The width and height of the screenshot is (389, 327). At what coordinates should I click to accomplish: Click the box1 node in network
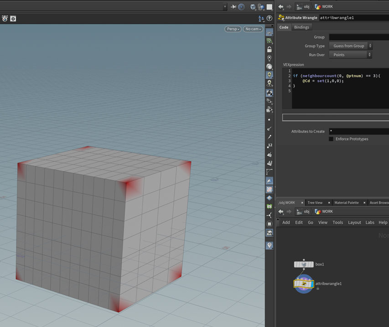[x=304, y=264]
